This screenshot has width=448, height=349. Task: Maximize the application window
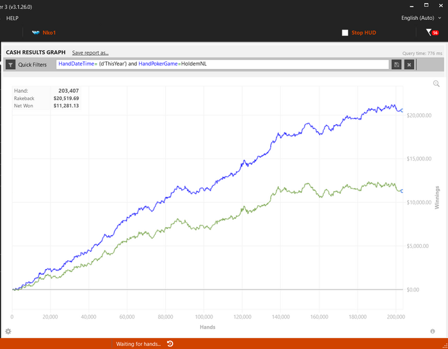coord(426,5)
